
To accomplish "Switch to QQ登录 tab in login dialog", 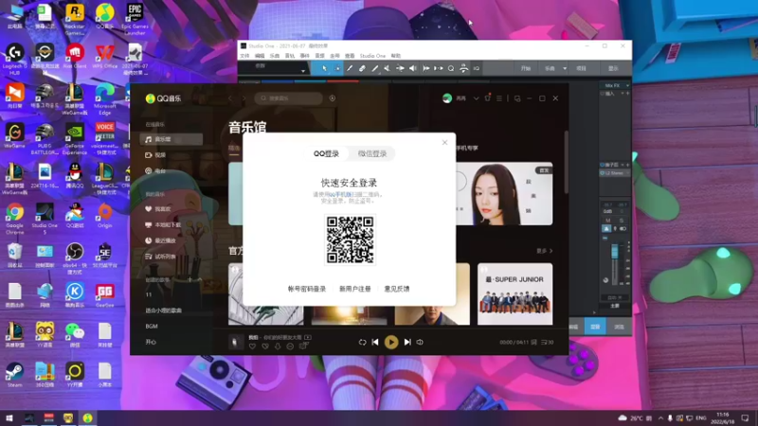I will point(326,153).
